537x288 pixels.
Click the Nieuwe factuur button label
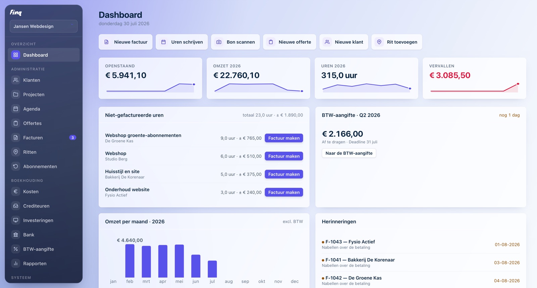[131, 42]
